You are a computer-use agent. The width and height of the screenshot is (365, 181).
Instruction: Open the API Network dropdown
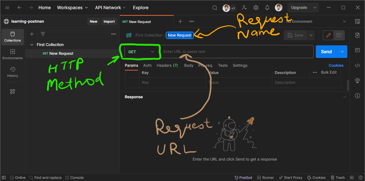[x=110, y=8]
